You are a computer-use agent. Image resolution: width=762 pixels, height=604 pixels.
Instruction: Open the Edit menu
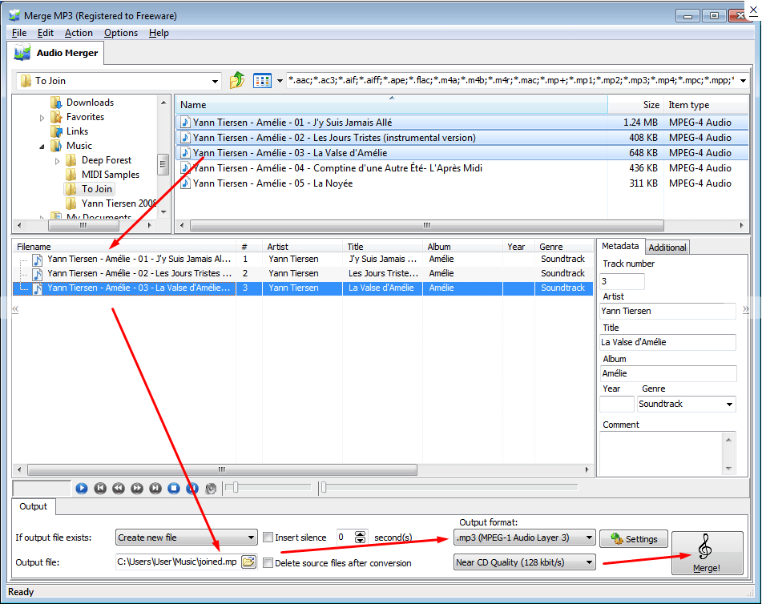click(45, 33)
